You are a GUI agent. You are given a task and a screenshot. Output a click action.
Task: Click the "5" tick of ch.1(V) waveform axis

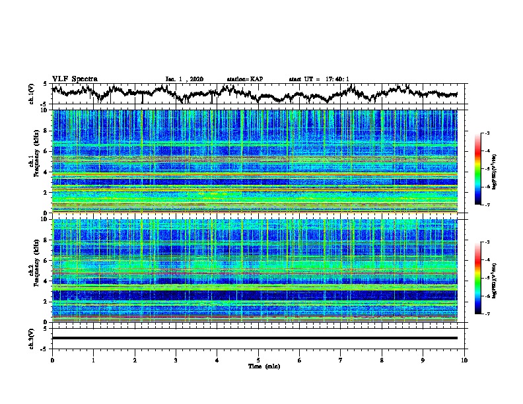[45, 84]
